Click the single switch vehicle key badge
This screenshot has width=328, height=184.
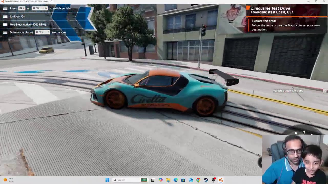[x=22, y=8]
